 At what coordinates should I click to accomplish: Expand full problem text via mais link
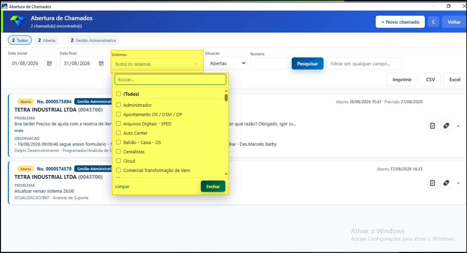(x=19, y=130)
